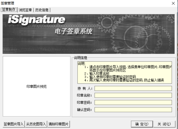
Task: Close the 签章管理 window with X
Action: [173, 3]
